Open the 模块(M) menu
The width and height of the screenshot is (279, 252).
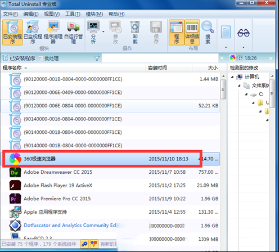coord(94,14)
